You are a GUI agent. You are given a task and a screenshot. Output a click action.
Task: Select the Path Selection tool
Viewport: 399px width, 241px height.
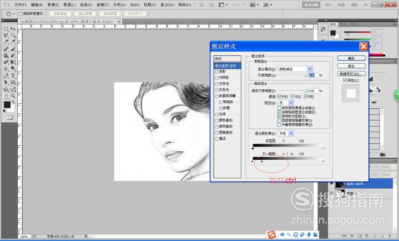pos(6,82)
